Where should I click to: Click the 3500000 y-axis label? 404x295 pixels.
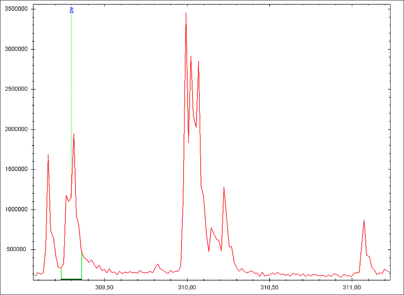[16, 9]
